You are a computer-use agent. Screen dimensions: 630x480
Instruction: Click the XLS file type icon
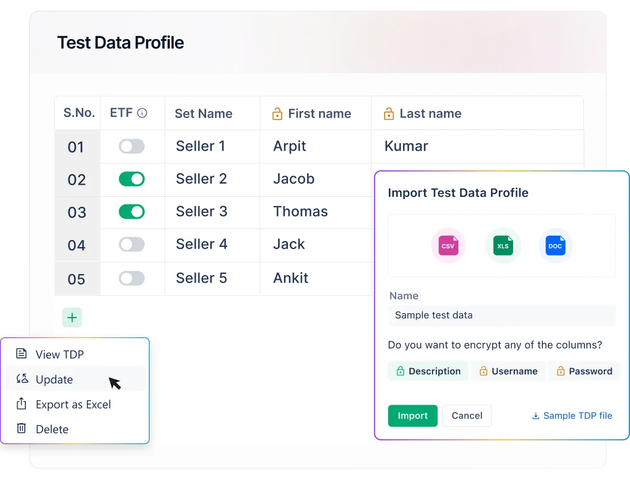tap(503, 246)
